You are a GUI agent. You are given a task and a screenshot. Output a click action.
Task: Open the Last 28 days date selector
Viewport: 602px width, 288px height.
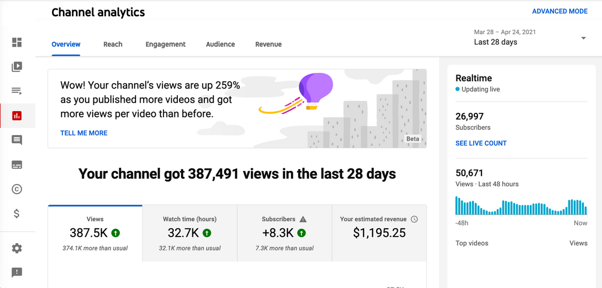coord(530,38)
